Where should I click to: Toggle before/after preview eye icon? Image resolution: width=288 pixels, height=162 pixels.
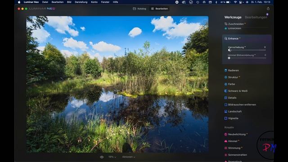click(102, 157)
